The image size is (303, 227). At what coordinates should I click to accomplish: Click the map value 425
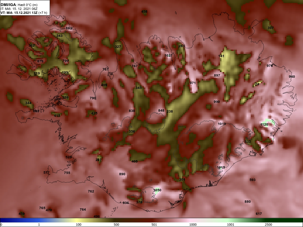94,113
